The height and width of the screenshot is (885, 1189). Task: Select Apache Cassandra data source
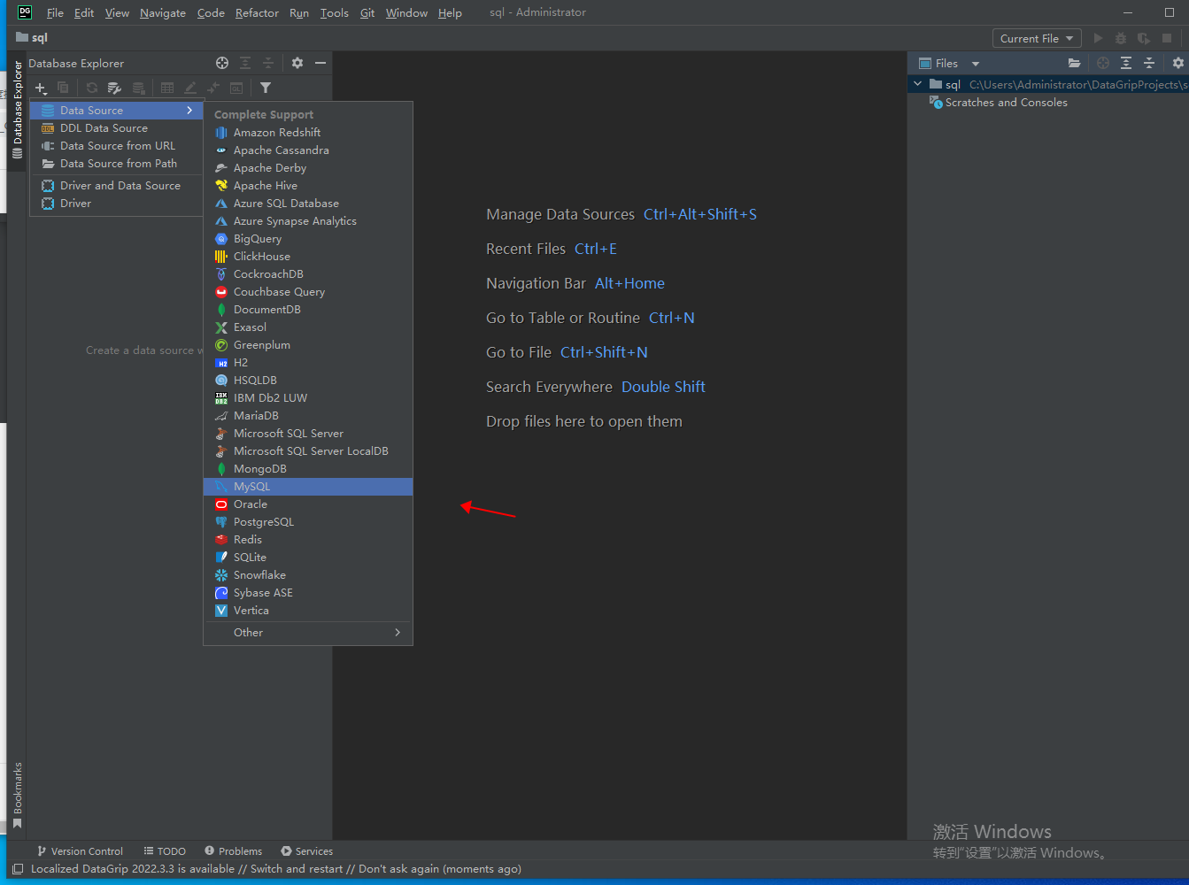click(x=308, y=150)
